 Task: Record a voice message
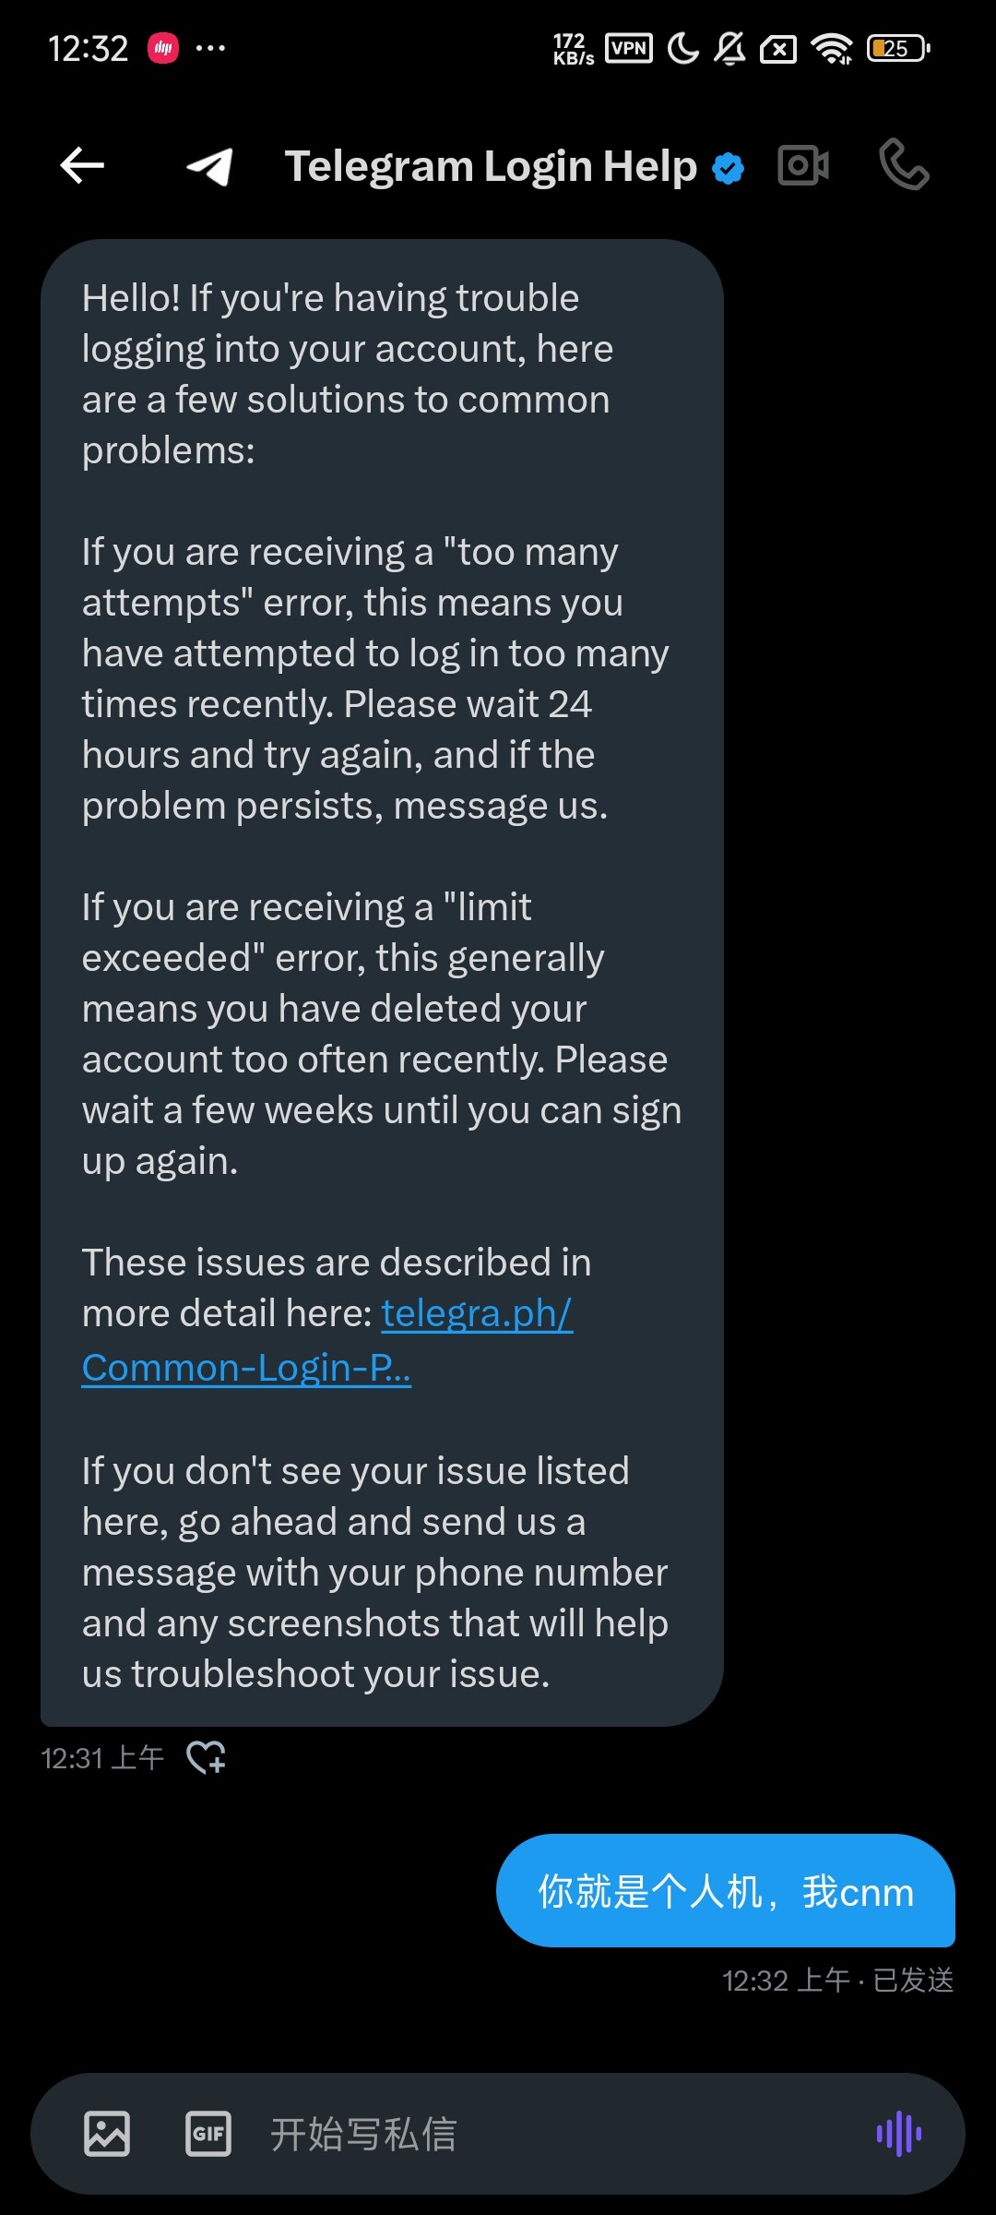click(x=898, y=2134)
